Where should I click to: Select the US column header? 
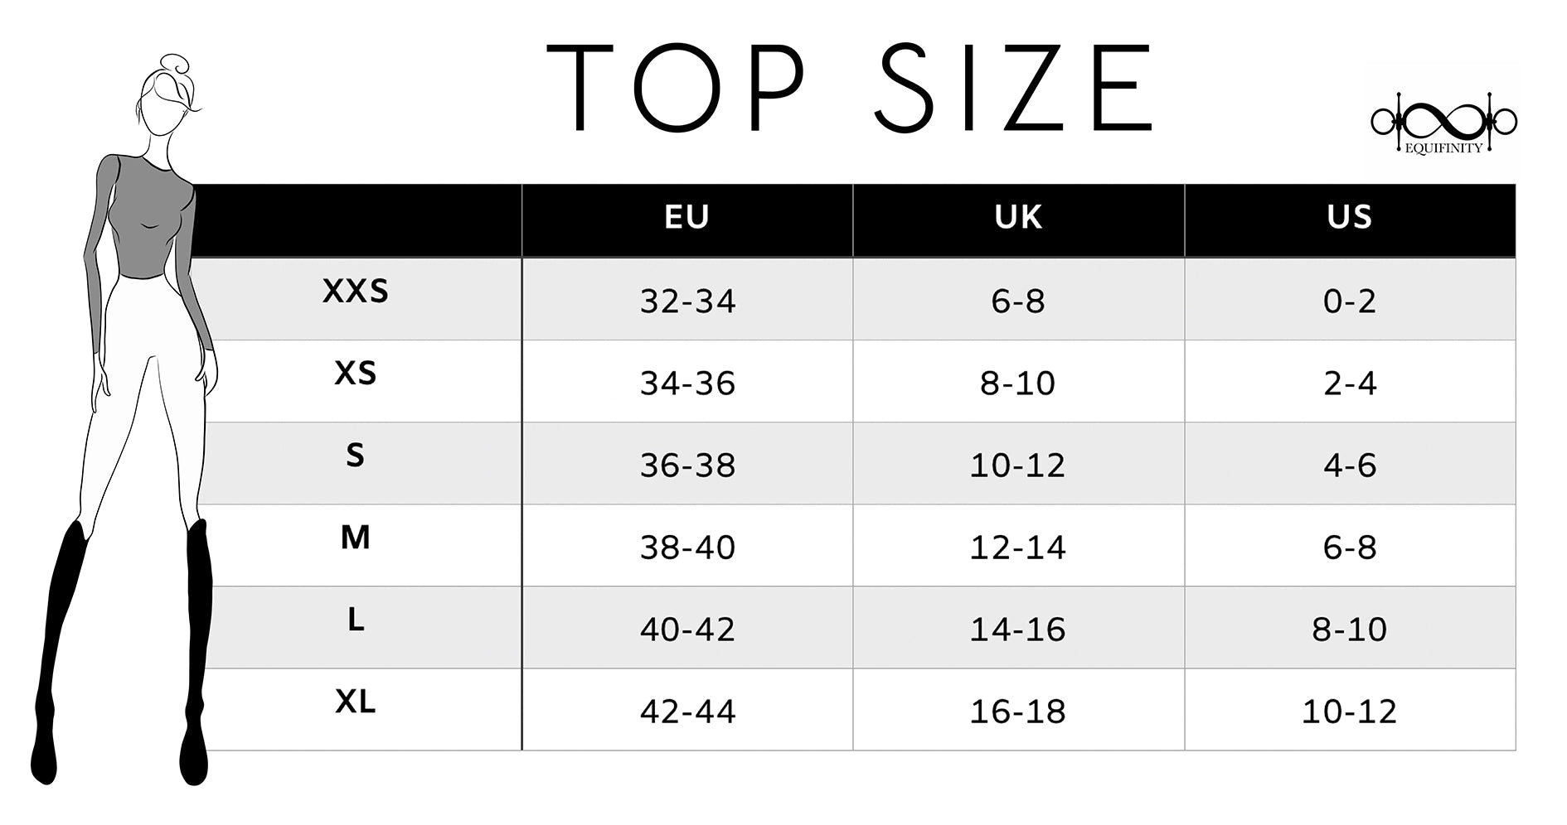(1349, 218)
